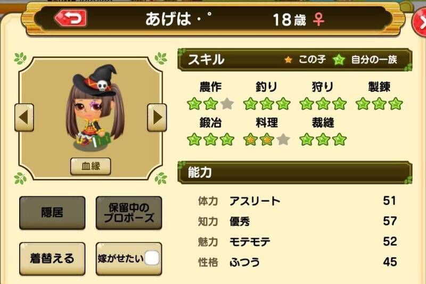Open 保留中のプロポーズ pending proposals
Screen dimensions: 426x284
pos(129,213)
